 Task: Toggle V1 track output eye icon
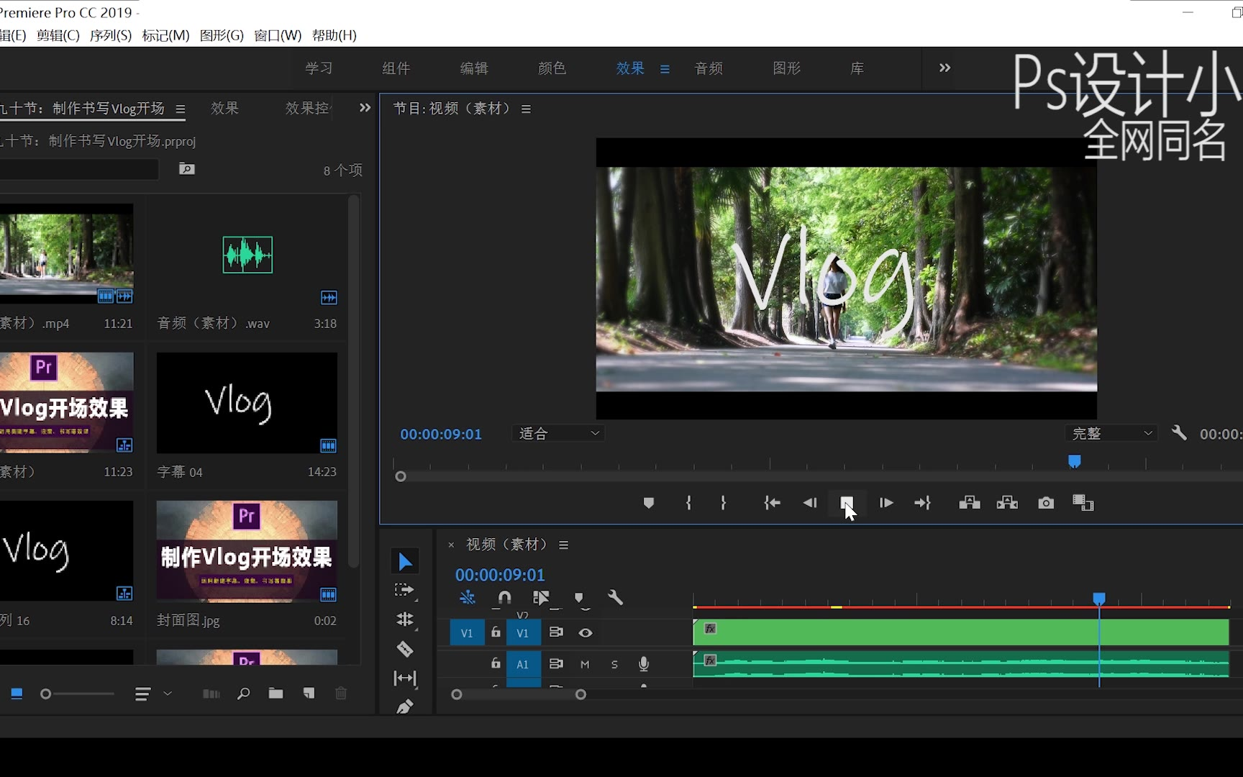586,633
